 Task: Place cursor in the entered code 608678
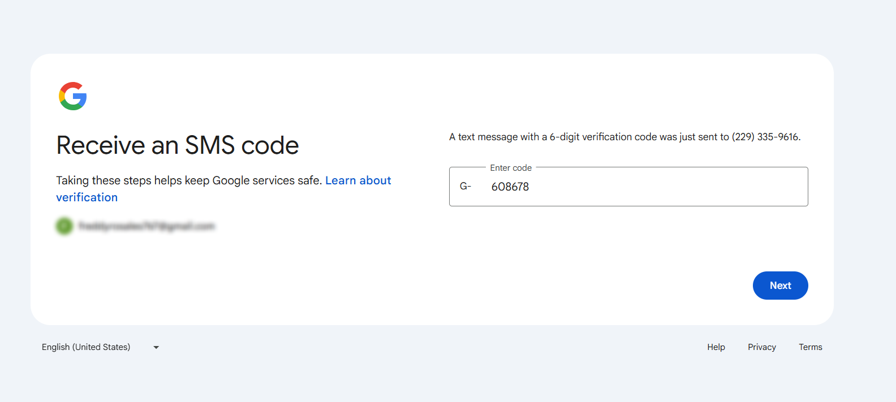click(510, 187)
